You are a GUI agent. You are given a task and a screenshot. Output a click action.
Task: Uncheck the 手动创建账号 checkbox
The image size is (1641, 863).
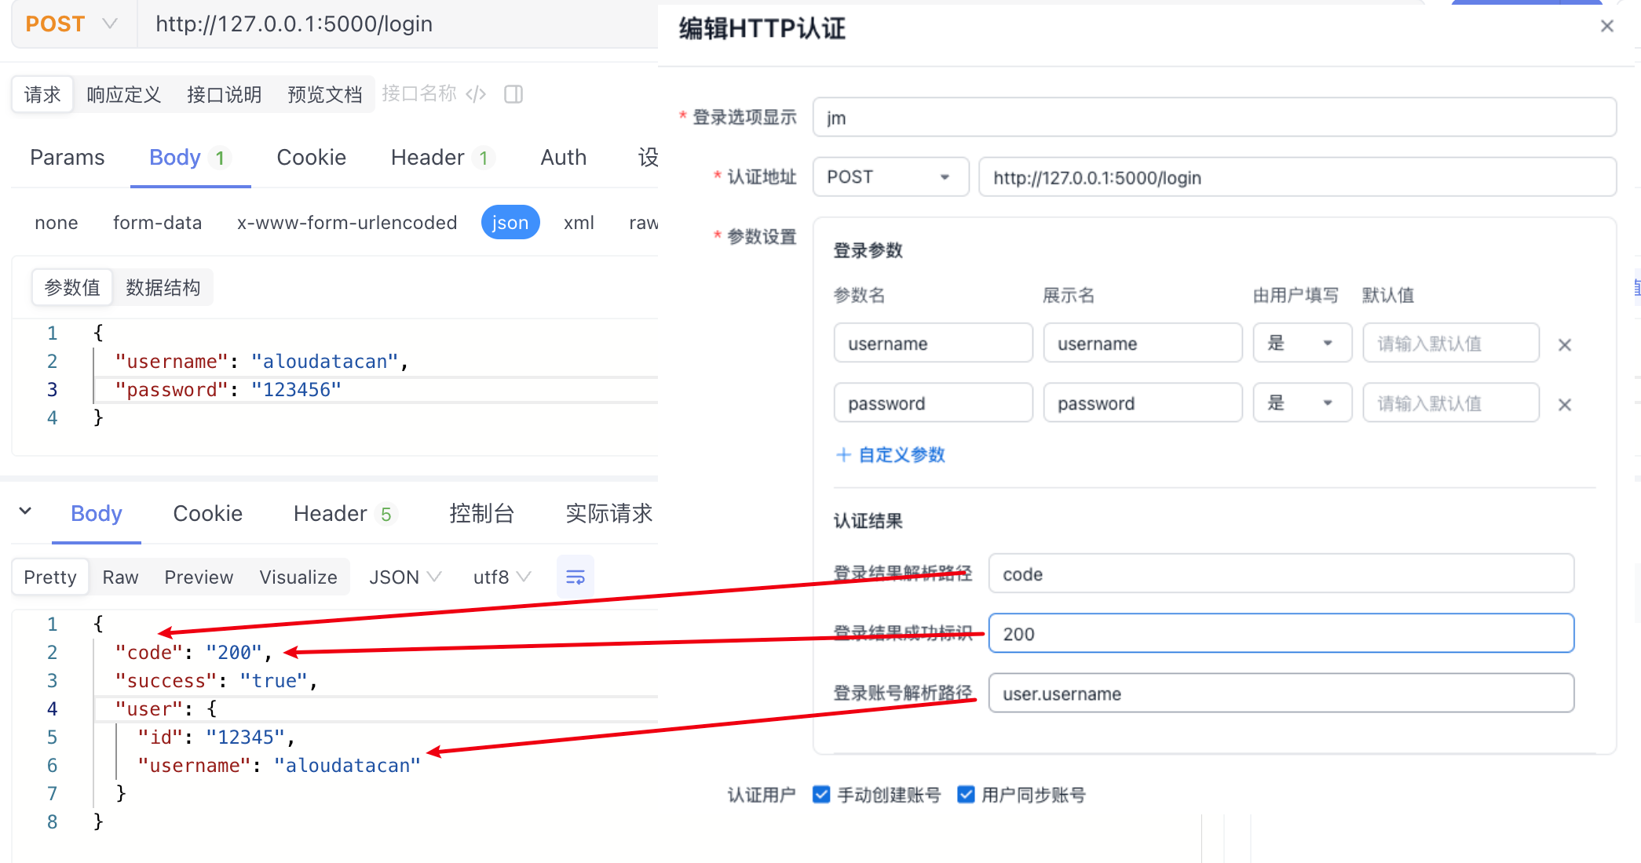[821, 795]
